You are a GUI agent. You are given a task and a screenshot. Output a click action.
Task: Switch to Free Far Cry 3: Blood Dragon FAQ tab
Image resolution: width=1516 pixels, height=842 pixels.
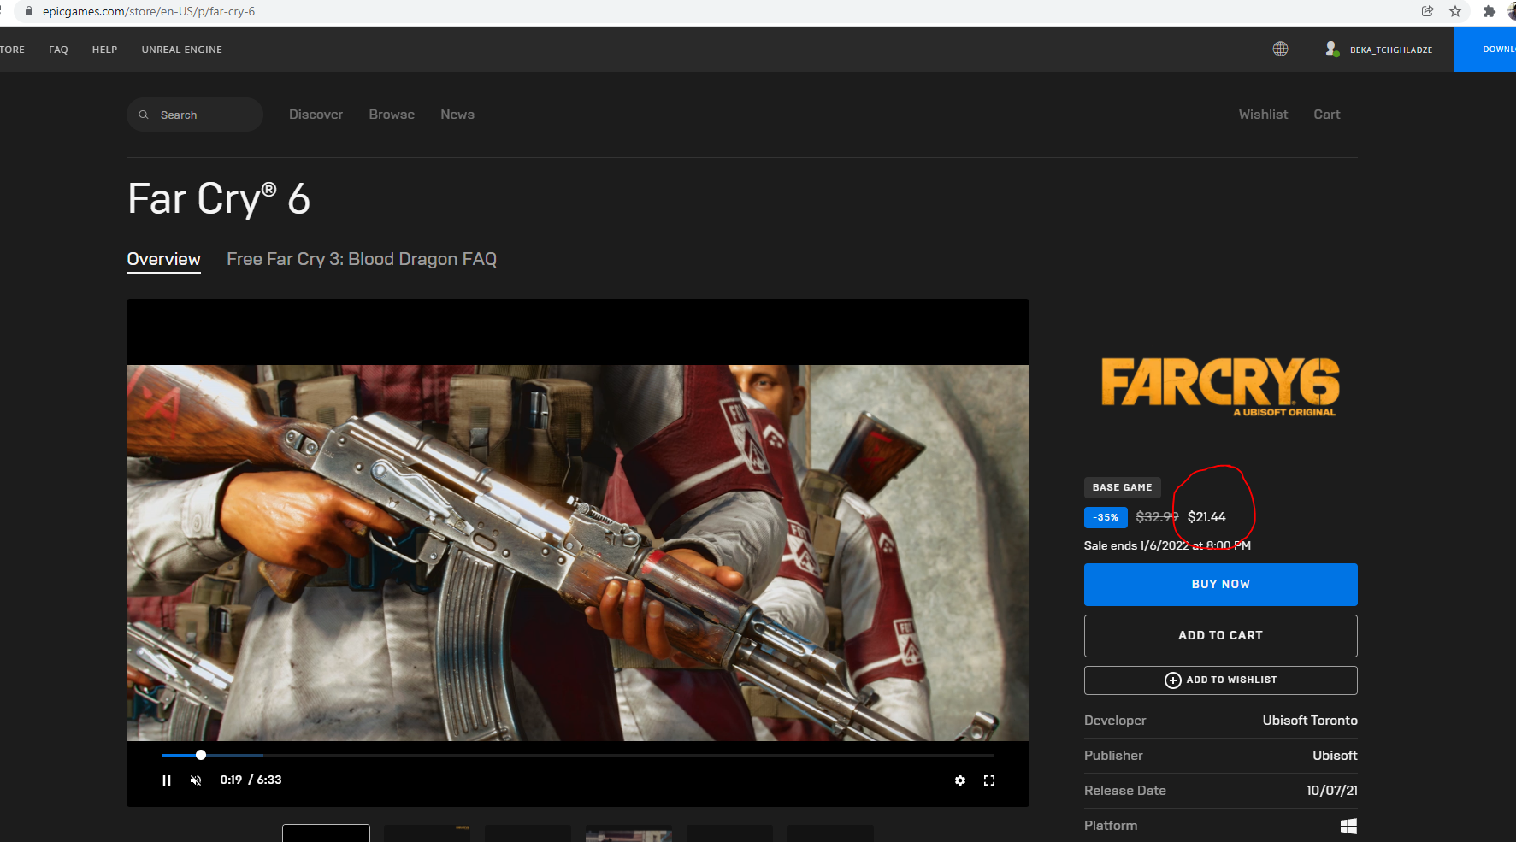point(361,259)
